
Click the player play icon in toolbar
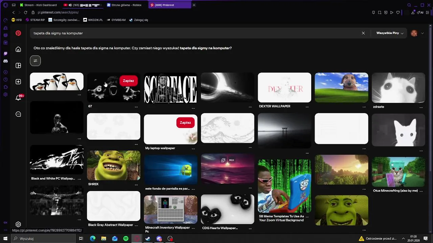tap(392, 12)
